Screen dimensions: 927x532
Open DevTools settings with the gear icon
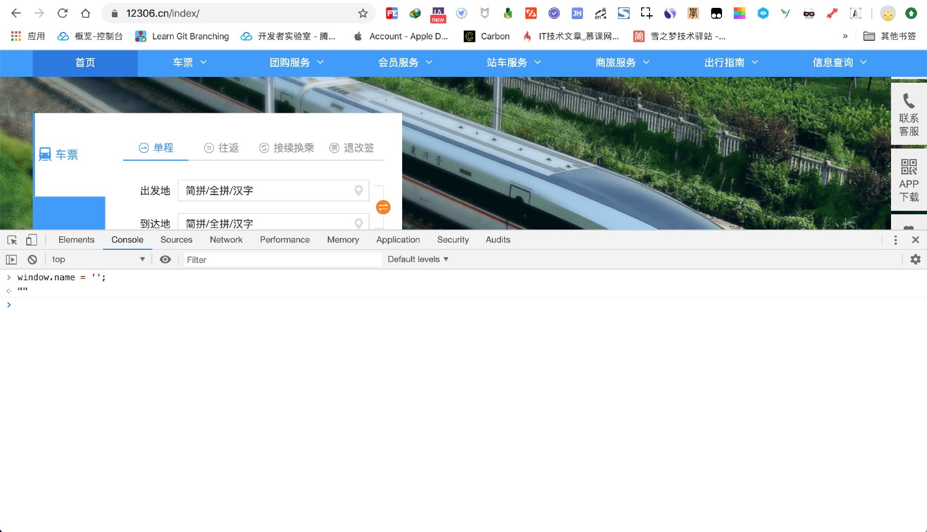pyautogui.click(x=916, y=259)
